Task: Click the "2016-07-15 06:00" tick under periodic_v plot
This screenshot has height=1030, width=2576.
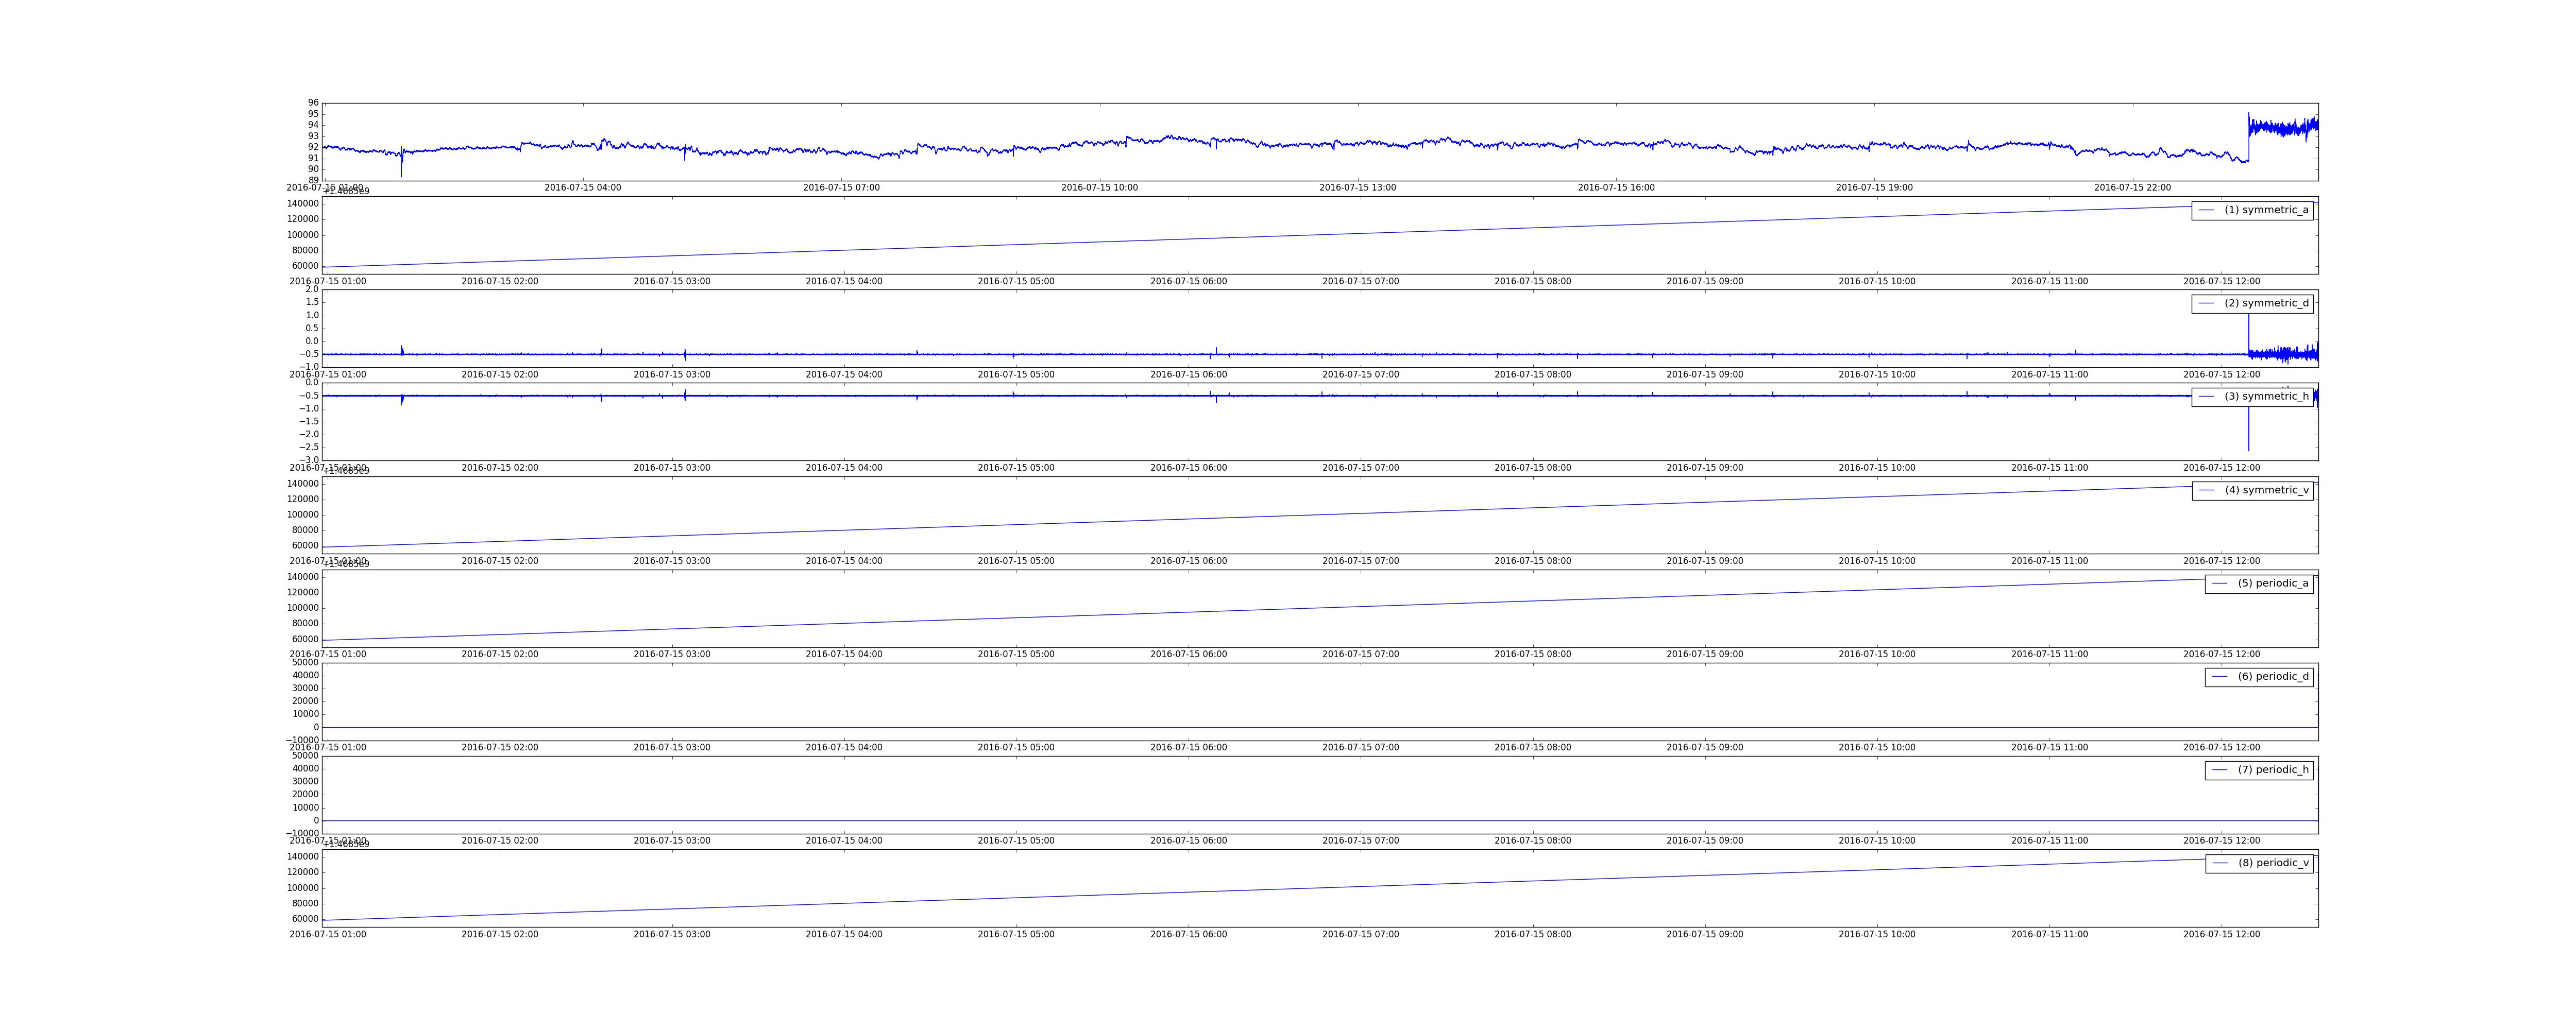Action: (1188, 934)
